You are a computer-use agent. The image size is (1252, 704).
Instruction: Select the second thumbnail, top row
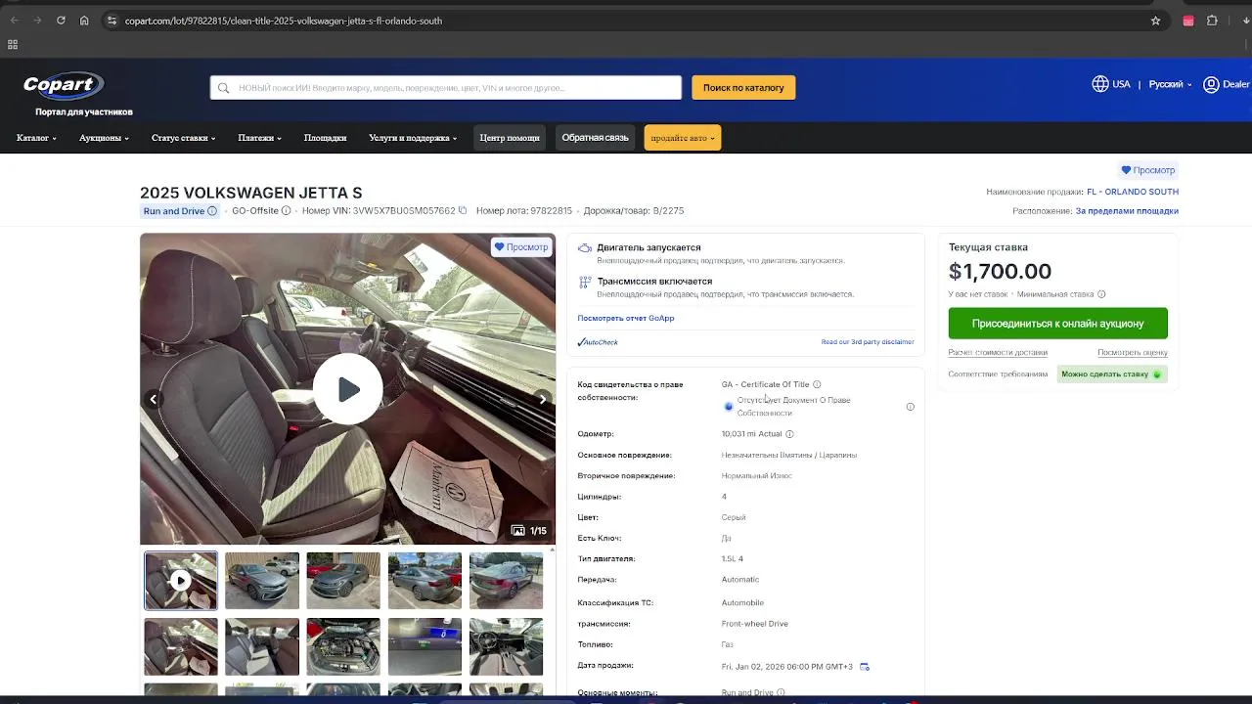tap(262, 581)
